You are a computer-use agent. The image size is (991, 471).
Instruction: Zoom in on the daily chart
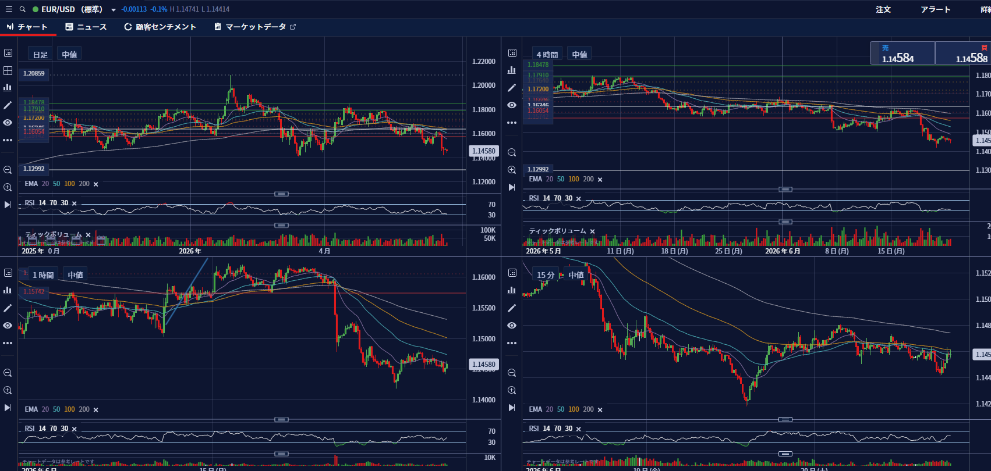(x=8, y=187)
